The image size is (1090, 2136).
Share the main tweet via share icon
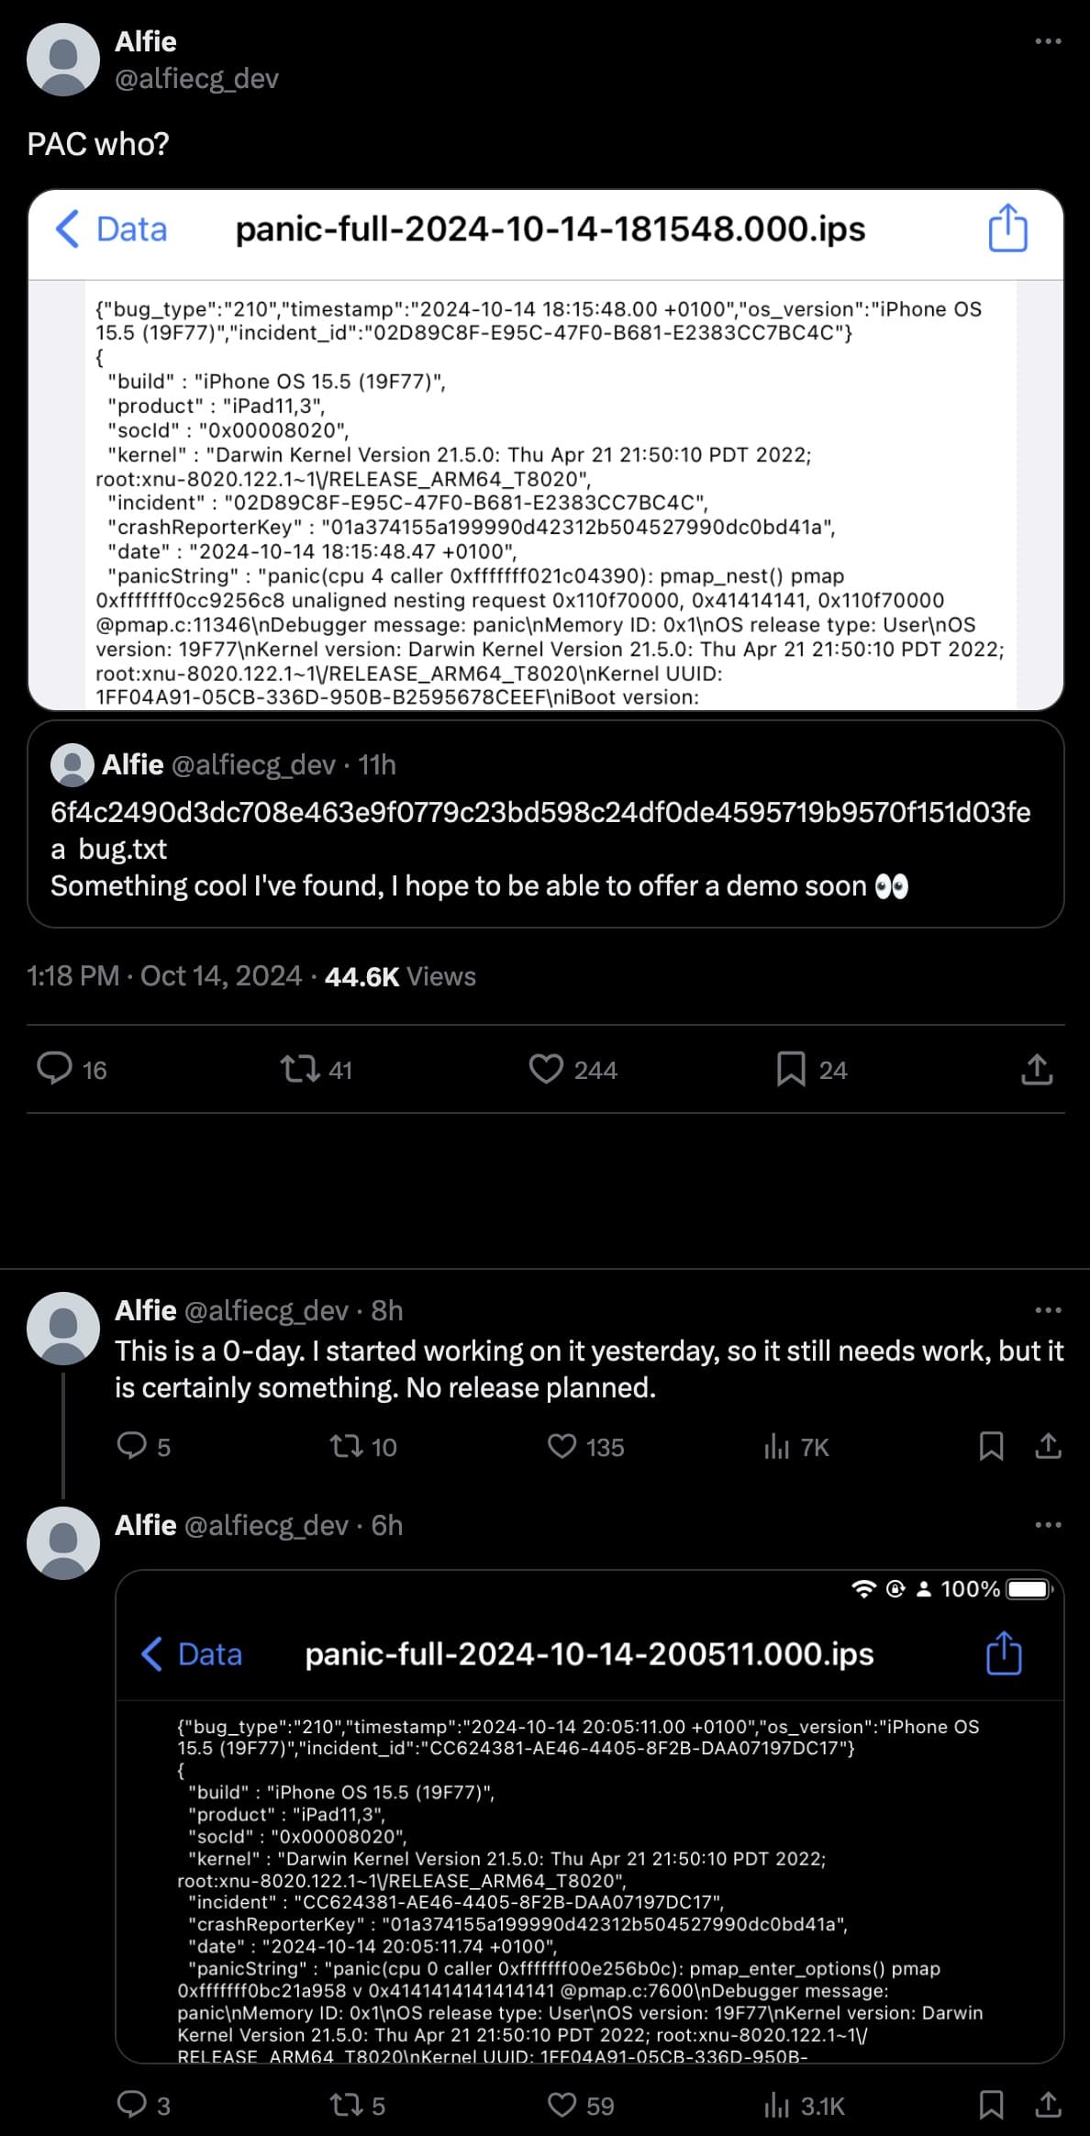[1037, 1069]
